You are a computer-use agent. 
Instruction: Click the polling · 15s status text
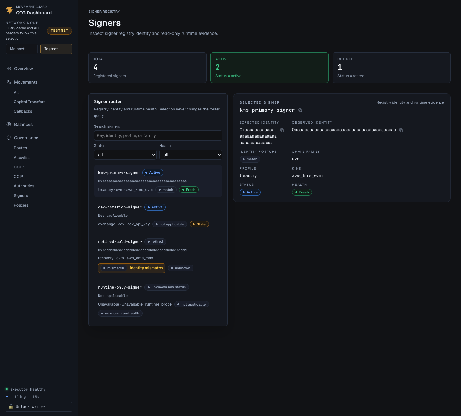coord(24,397)
